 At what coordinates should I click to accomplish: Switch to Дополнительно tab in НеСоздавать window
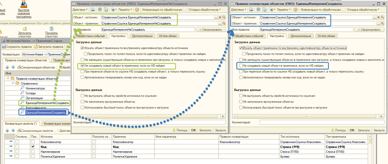(142, 36)
